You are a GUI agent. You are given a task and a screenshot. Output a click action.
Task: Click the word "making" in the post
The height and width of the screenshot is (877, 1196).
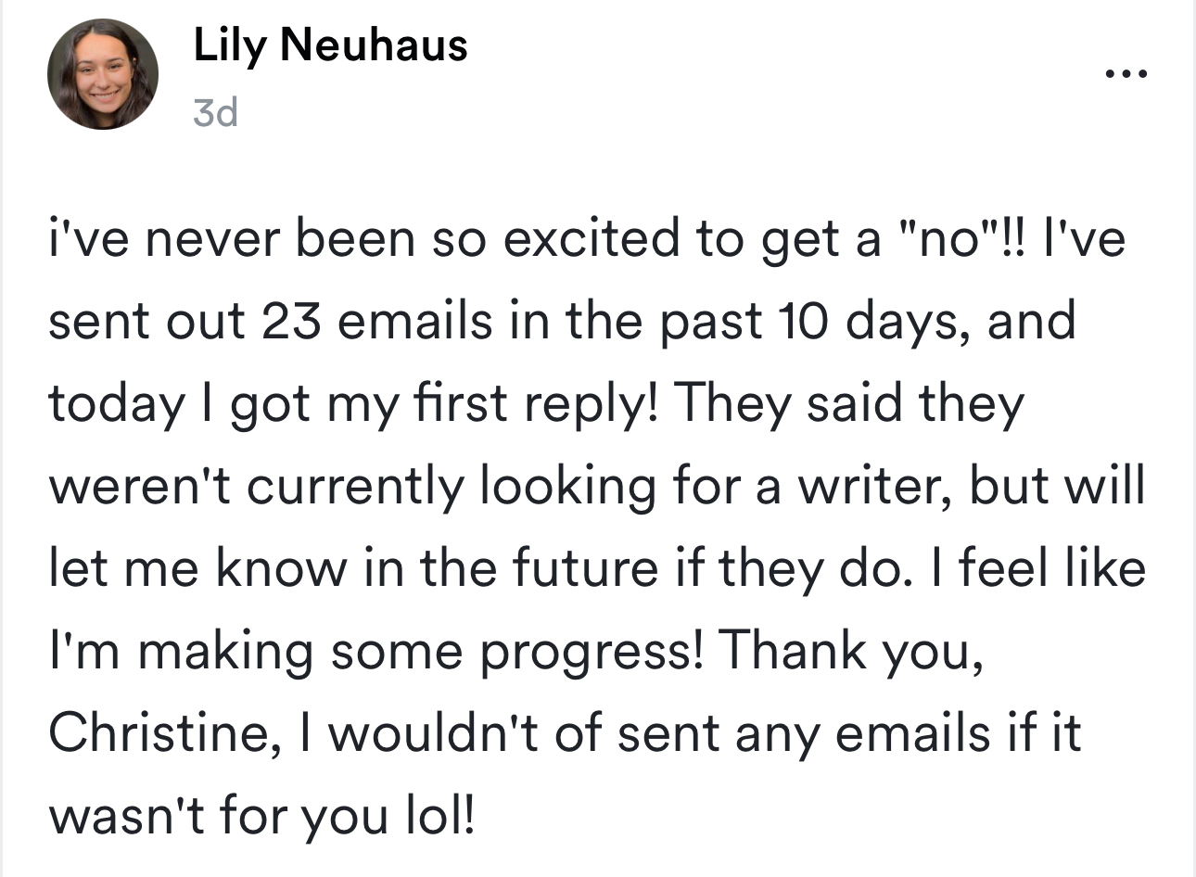227,652
